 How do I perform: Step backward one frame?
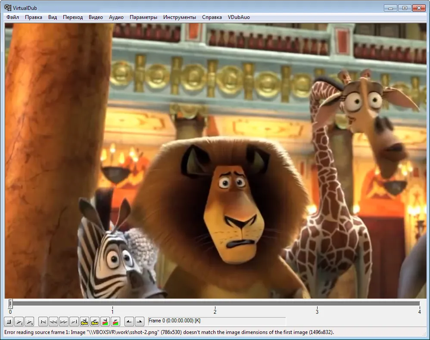point(53,321)
